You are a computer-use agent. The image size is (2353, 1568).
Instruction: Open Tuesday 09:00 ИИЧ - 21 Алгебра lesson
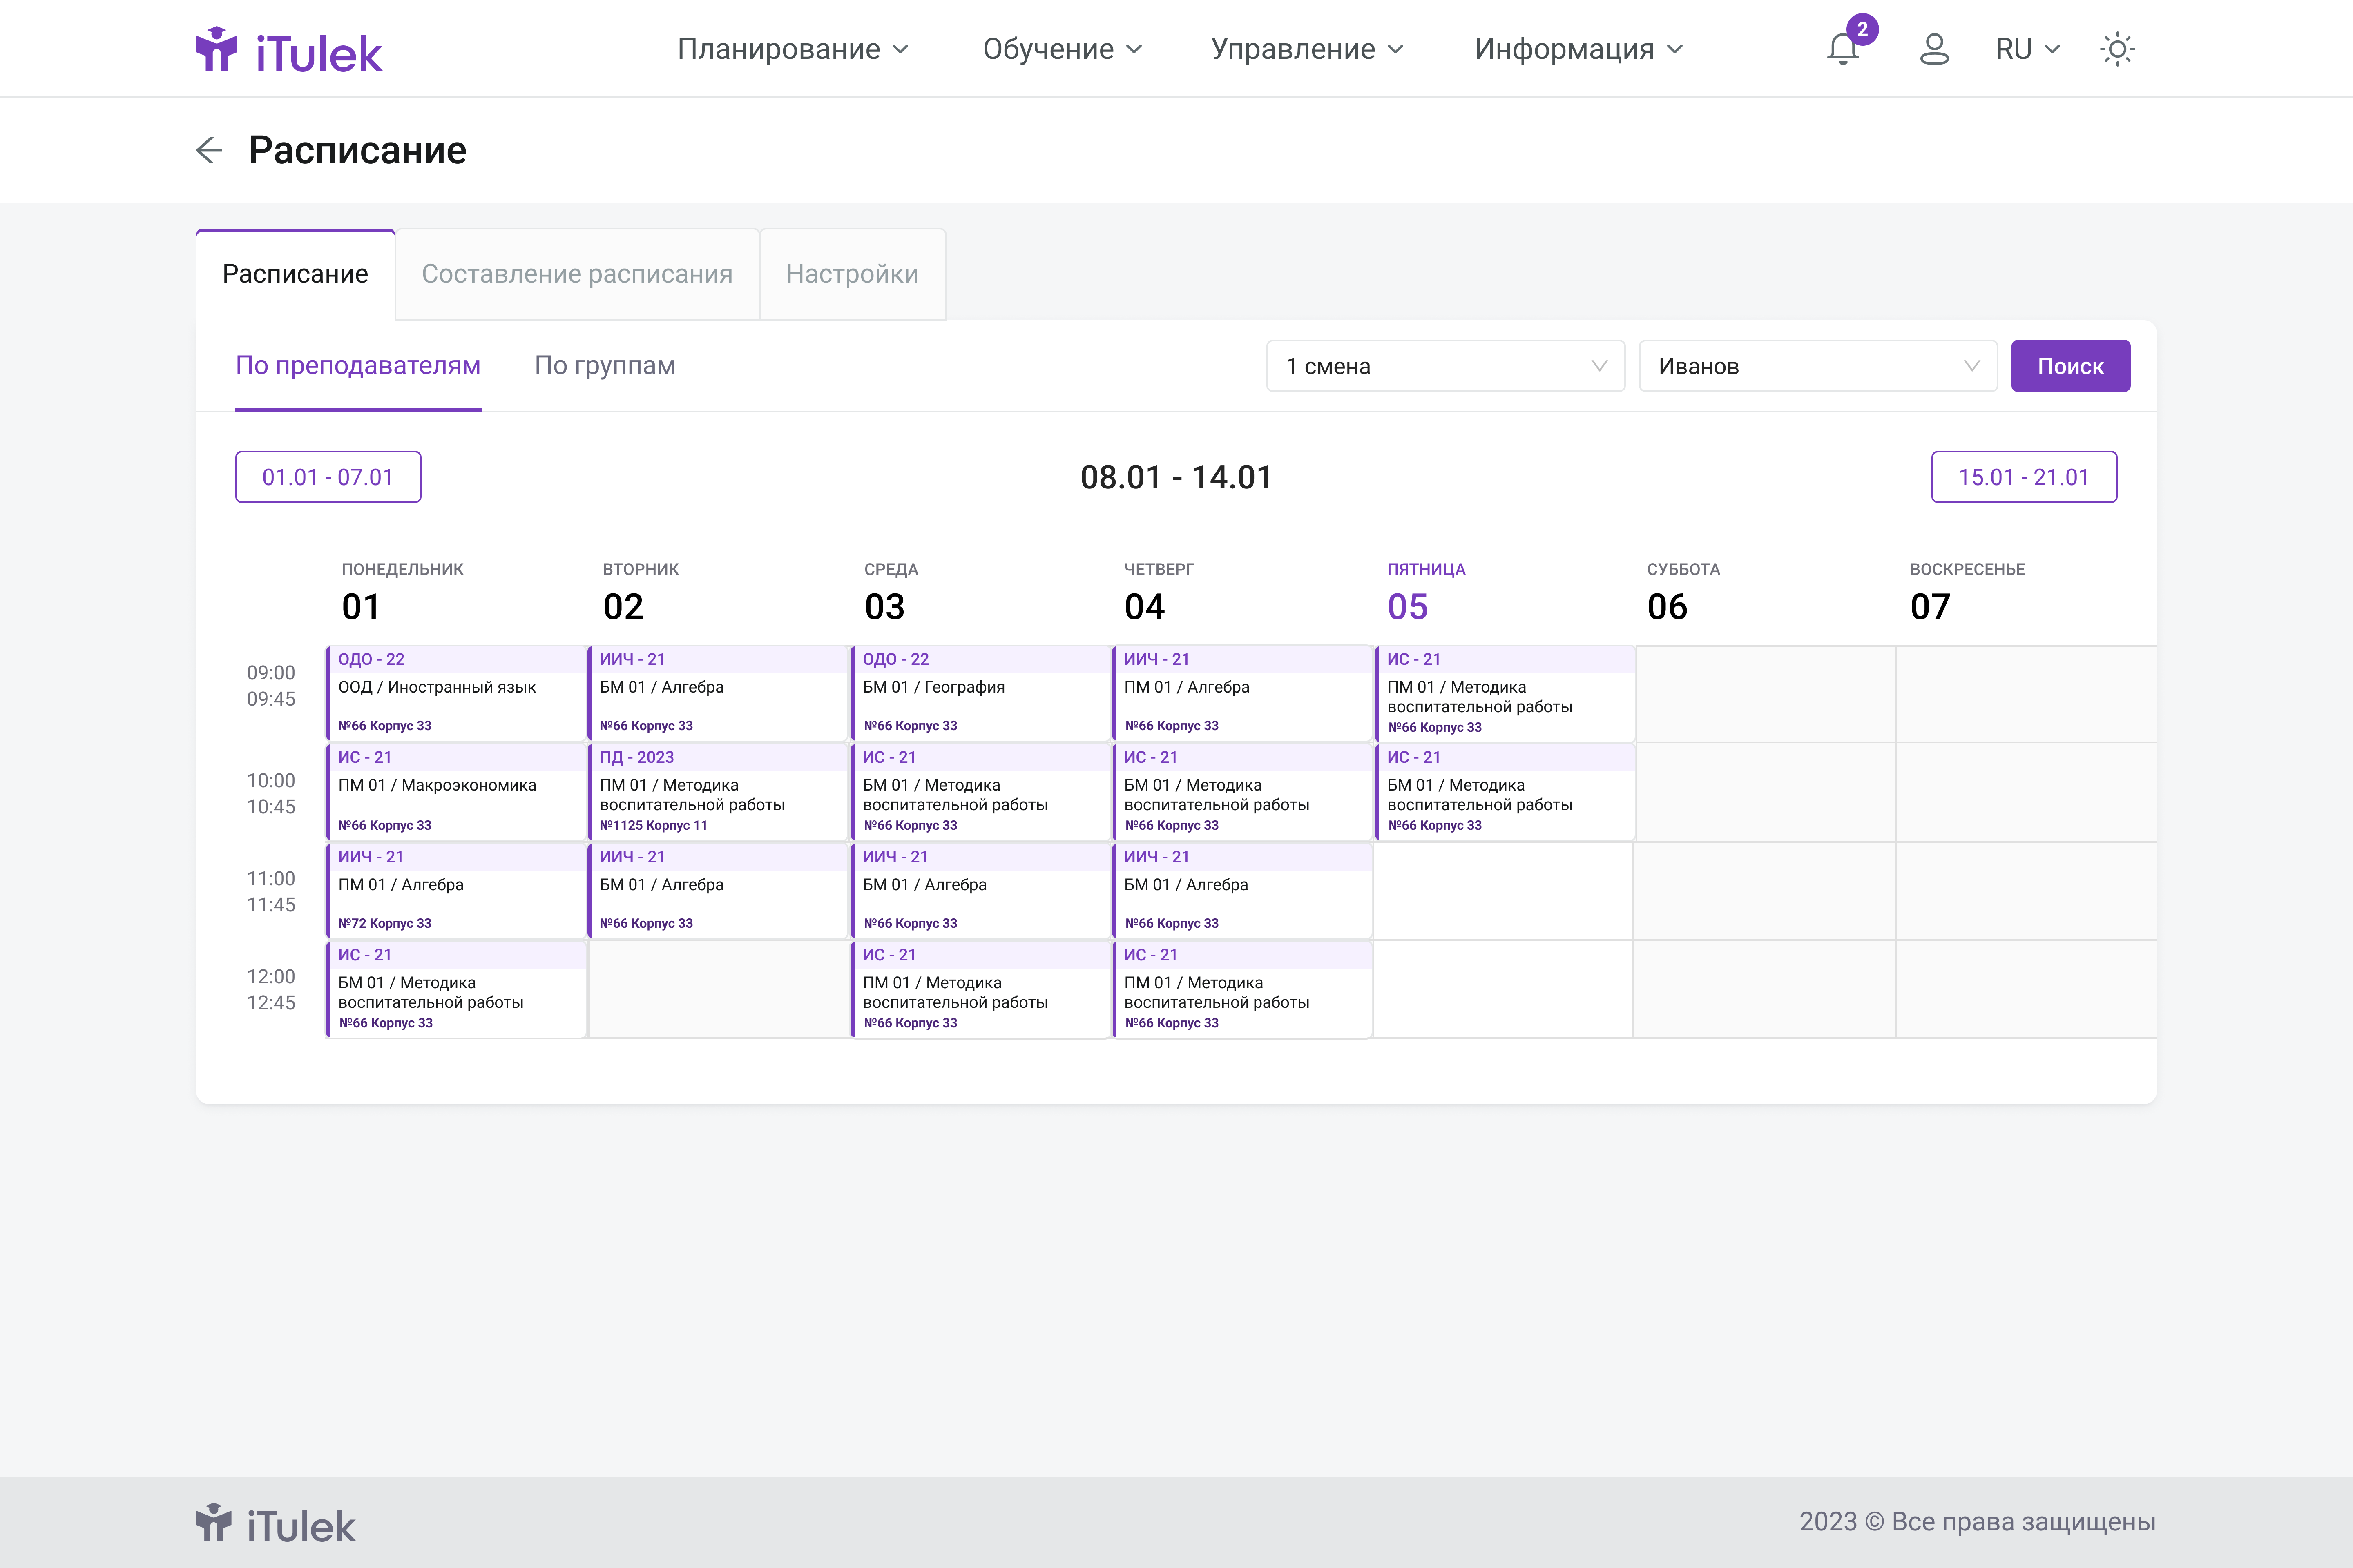718,693
